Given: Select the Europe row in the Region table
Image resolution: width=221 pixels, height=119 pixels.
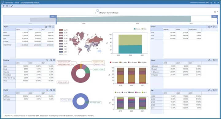Looking at the screenshot, I should point(29,41).
